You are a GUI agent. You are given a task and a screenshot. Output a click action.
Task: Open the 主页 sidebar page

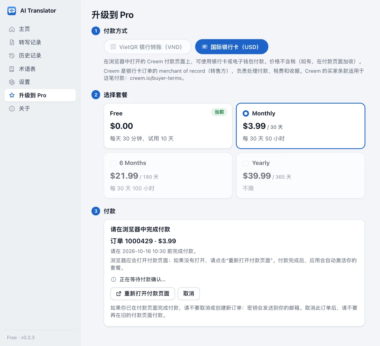(x=40, y=29)
